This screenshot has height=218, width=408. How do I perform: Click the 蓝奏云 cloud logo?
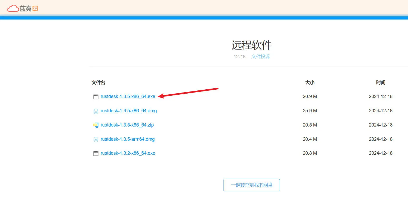tap(23, 8)
